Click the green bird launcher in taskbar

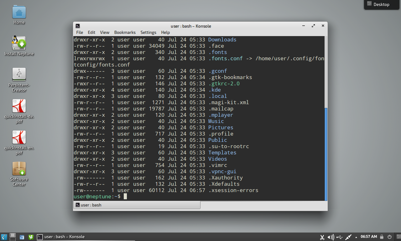coord(31,237)
